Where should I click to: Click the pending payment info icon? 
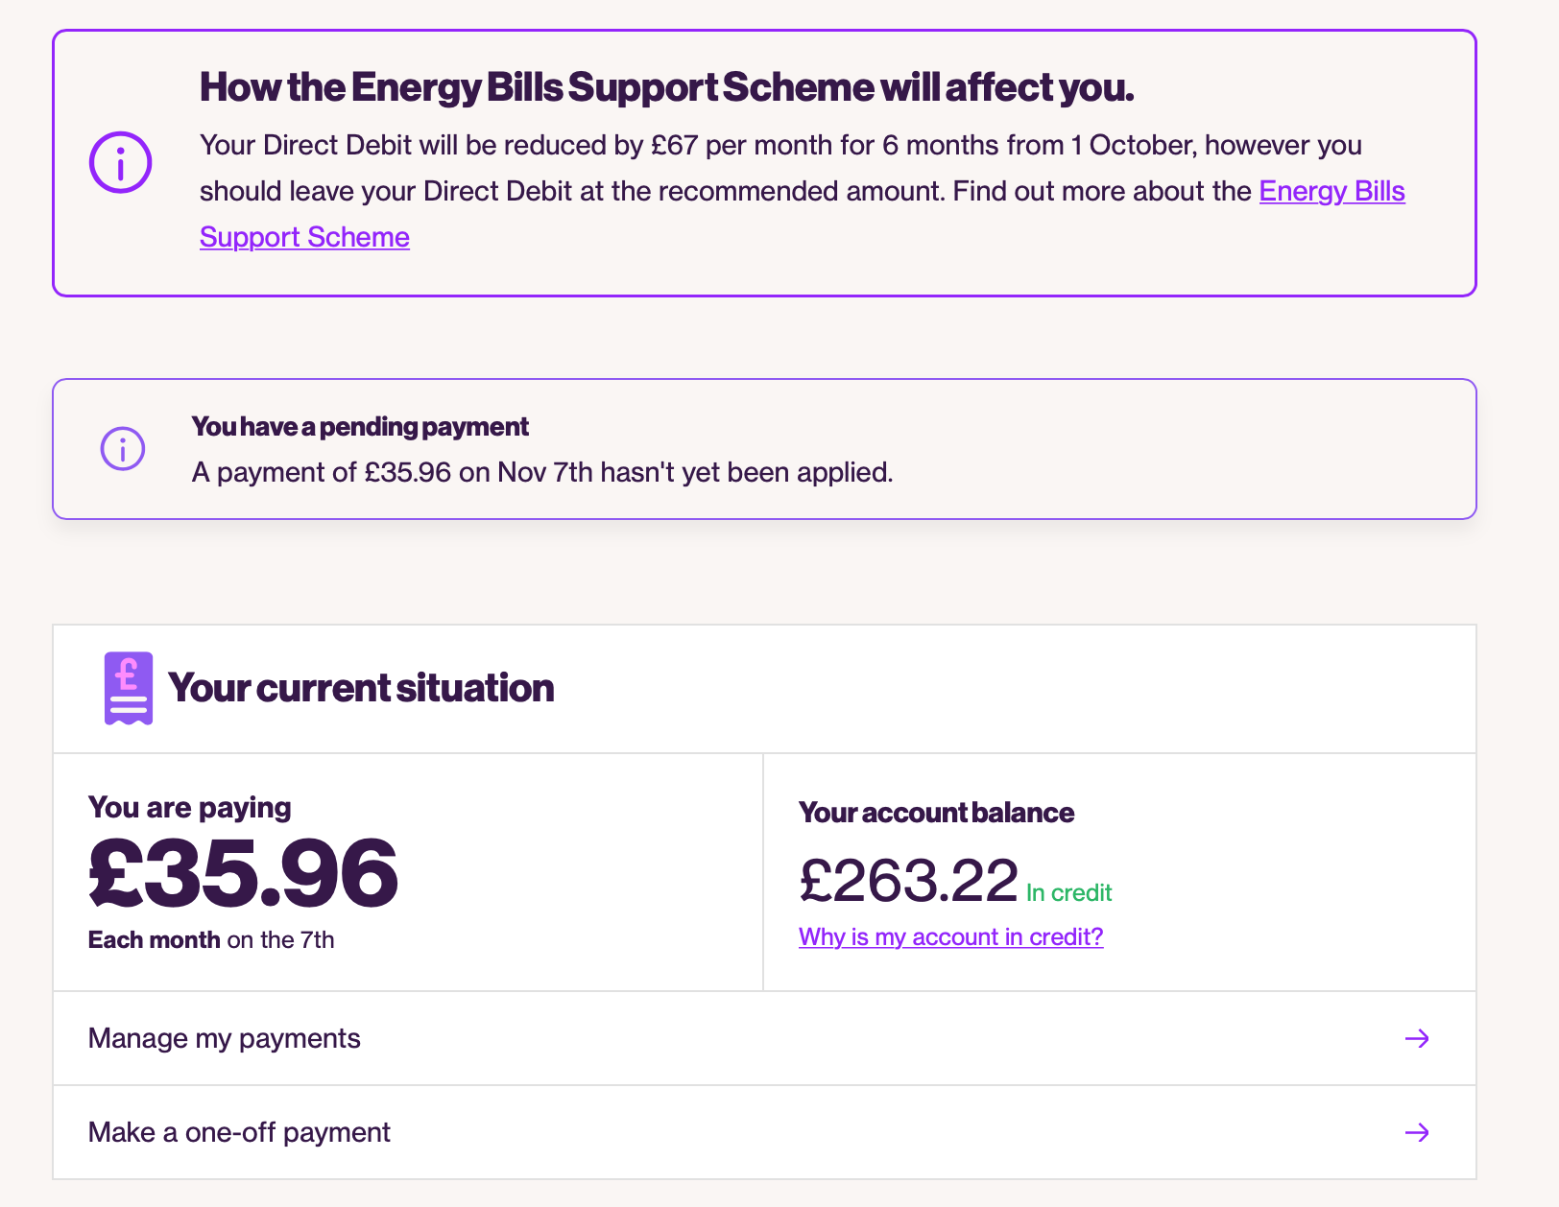[123, 449]
